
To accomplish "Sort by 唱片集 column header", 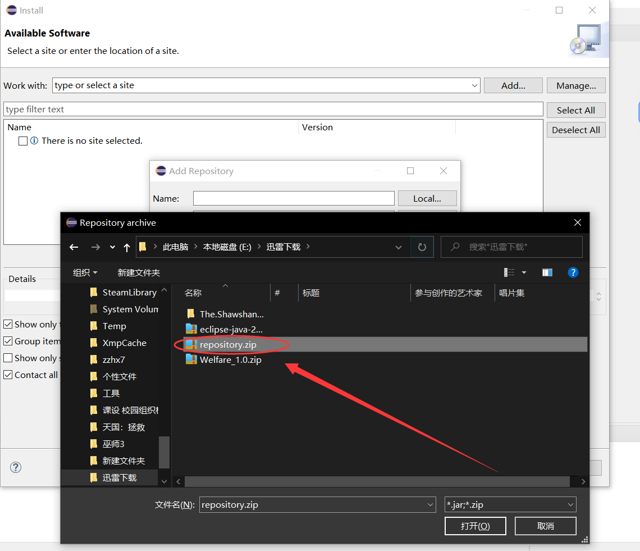I will (x=512, y=293).
